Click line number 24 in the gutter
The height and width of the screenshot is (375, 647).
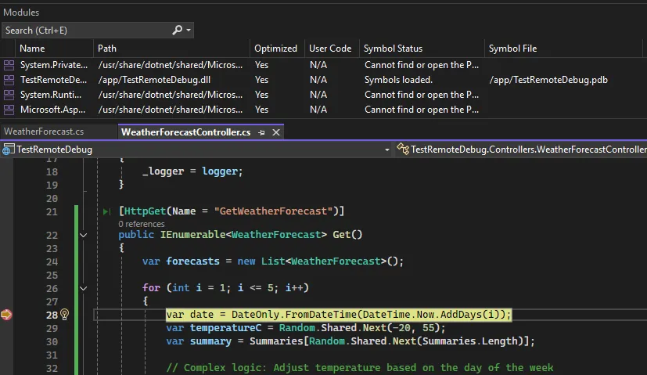click(x=52, y=261)
